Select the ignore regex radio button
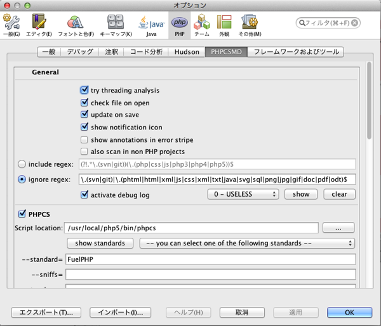The image size is (381, 326). pos(22,179)
